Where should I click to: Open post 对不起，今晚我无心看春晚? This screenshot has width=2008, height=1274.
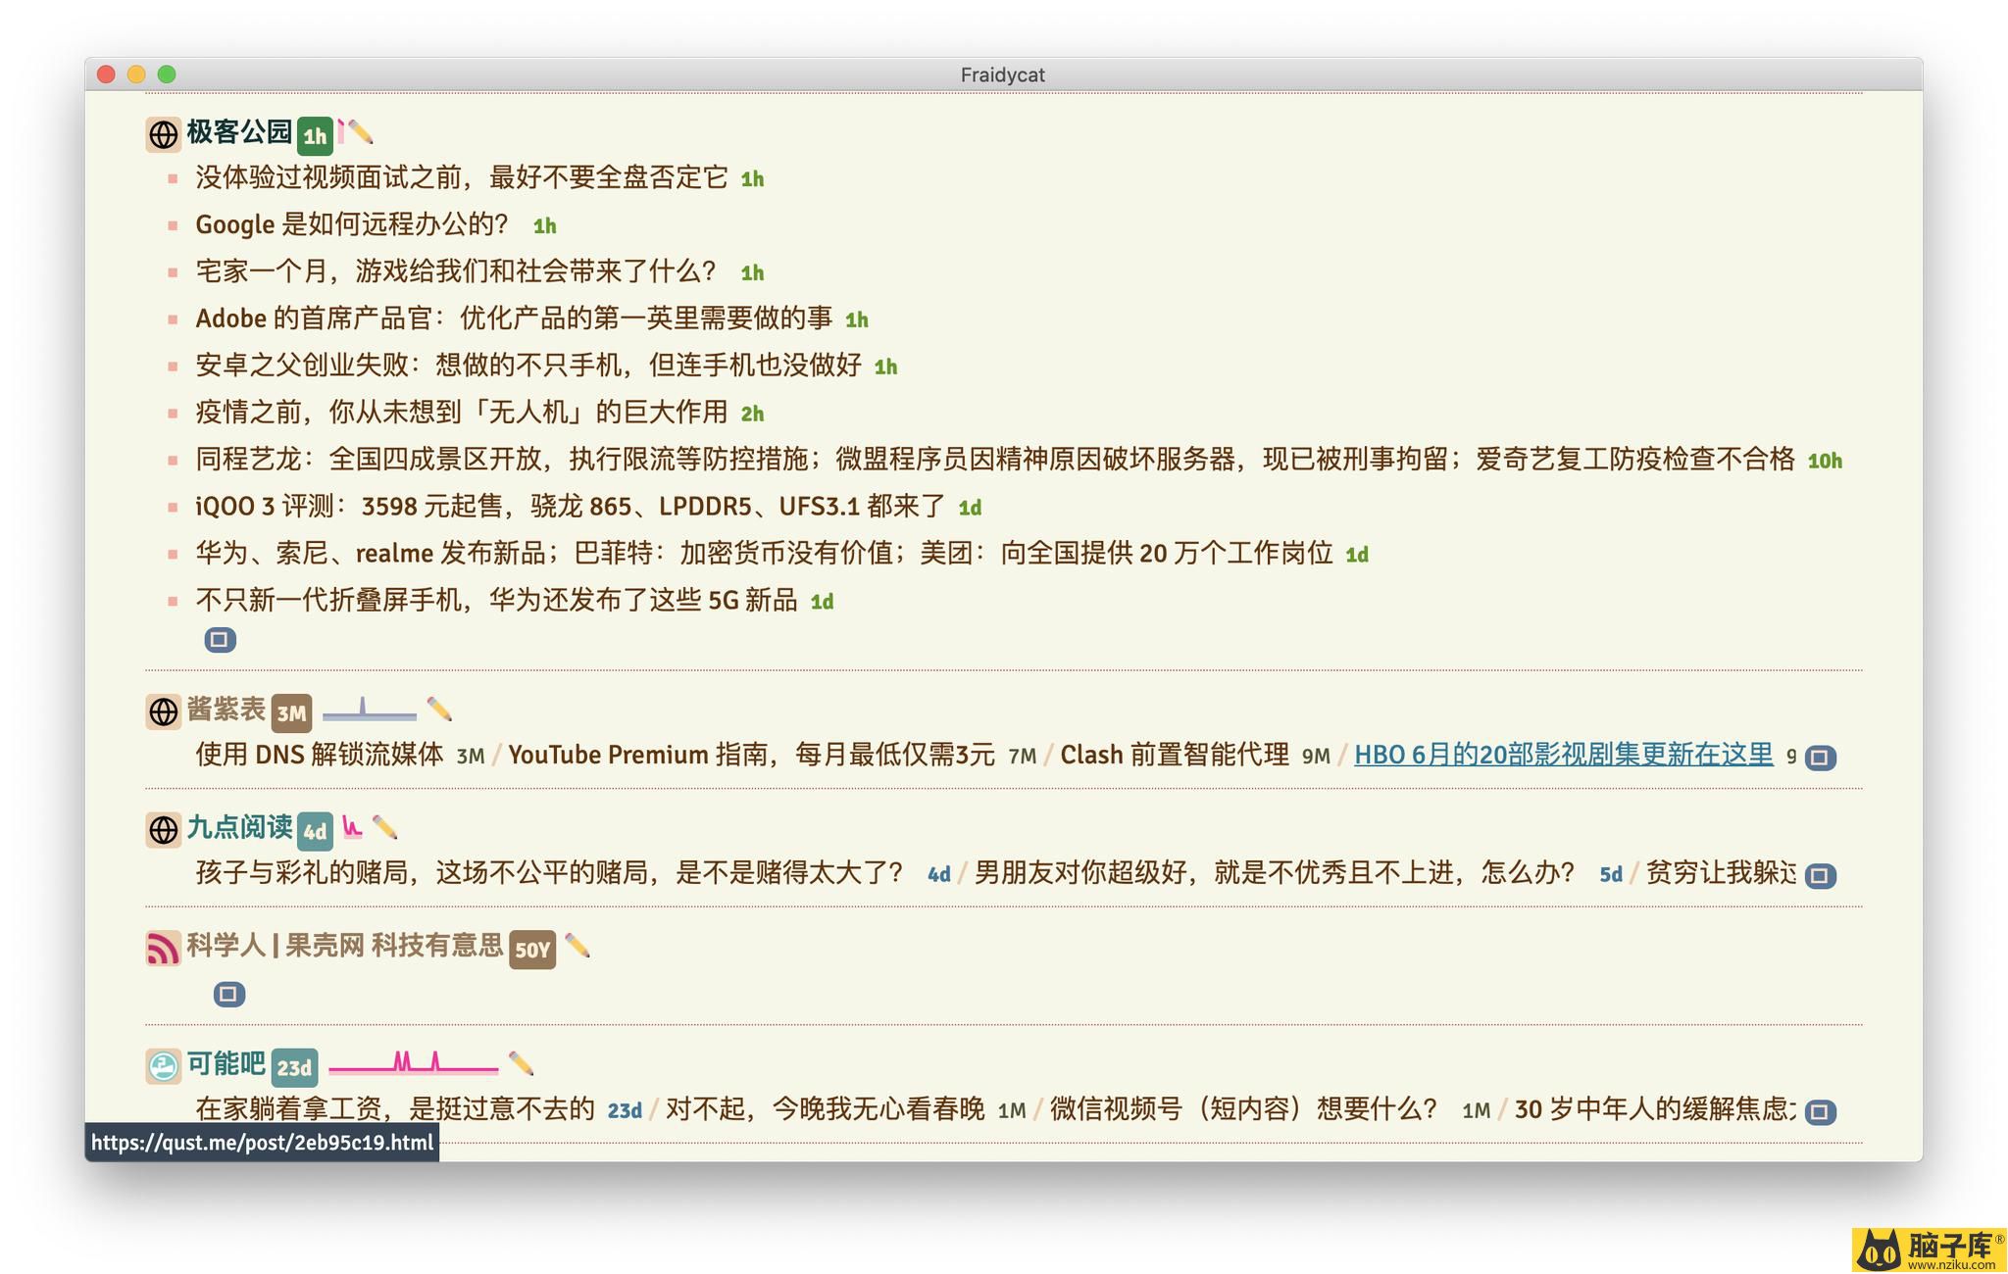click(x=826, y=1109)
